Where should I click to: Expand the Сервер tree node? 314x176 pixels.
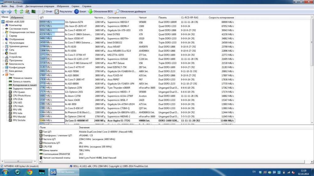tap(3, 36)
